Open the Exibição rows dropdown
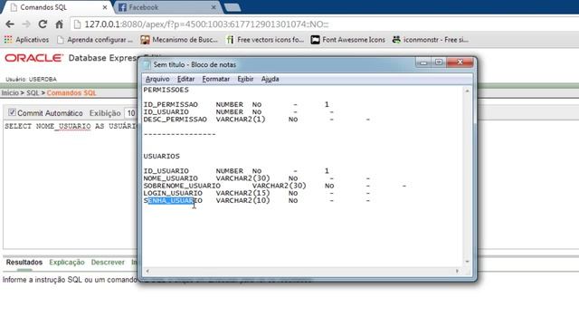Viewport: 579px width, 326px height. pyautogui.click(x=130, y=113)
